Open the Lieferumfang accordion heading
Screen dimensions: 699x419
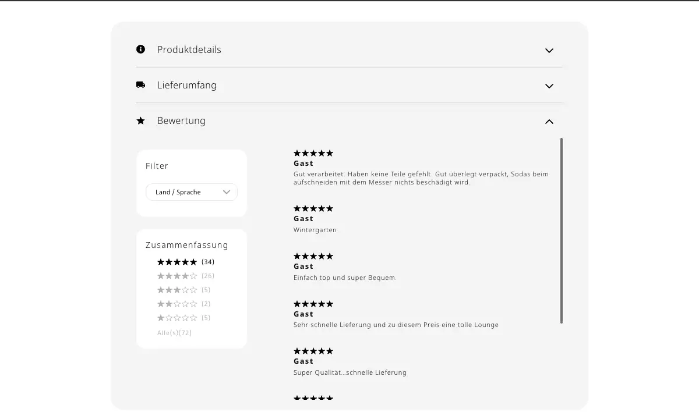[x=187, y=85]
